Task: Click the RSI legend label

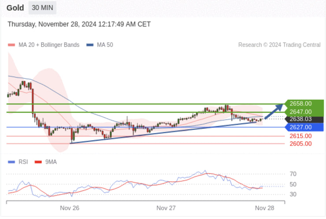Action: pos(23,162)
